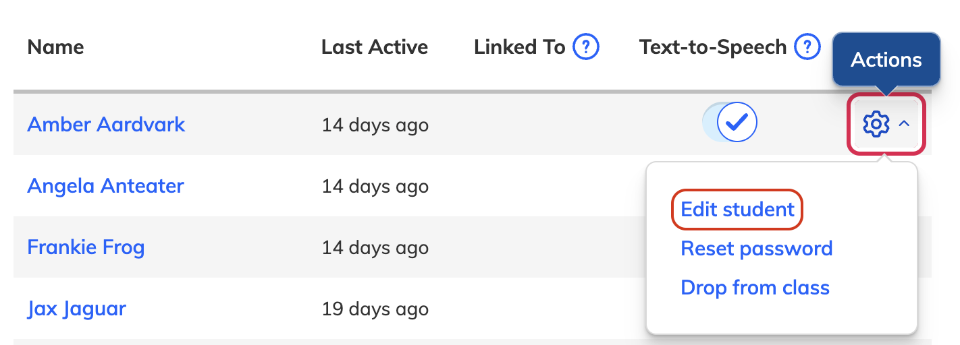Click Frankie Frog's 14 days ago cell
This screenshot has height=345, width=960.
[375, 248]
